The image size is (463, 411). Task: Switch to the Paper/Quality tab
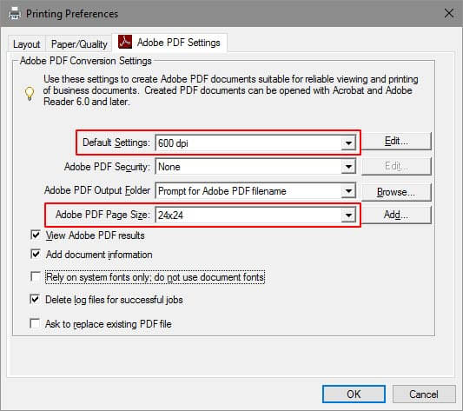(79, 44)
